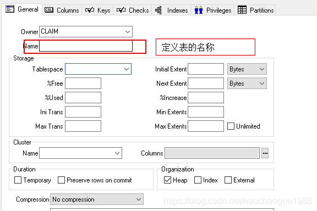Viewport: 317px width, 211px height.
Task: Click the %Free input field
Action: [83, 83]
